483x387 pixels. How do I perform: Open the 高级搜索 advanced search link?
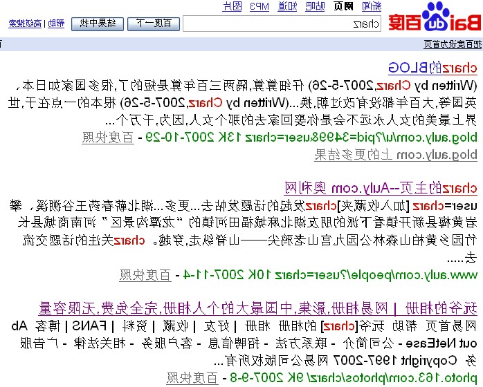point(25,23)
